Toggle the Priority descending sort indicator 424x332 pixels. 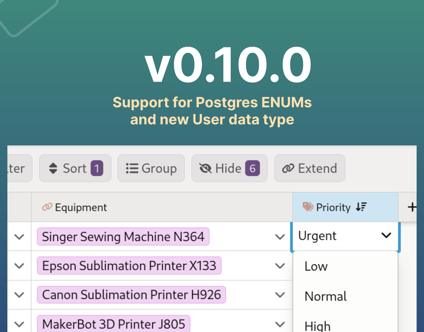click(x=361, y=207)
